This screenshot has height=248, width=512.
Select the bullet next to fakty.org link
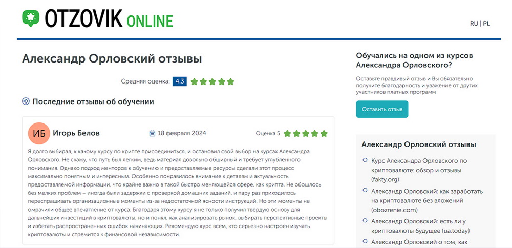pyautogui.click(x=365, y=160)
